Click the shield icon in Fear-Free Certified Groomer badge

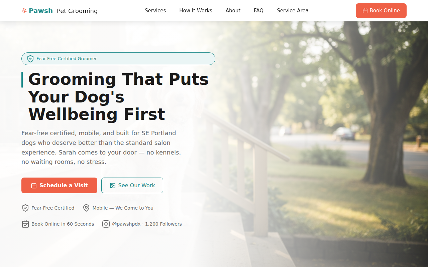pos(30,59)
